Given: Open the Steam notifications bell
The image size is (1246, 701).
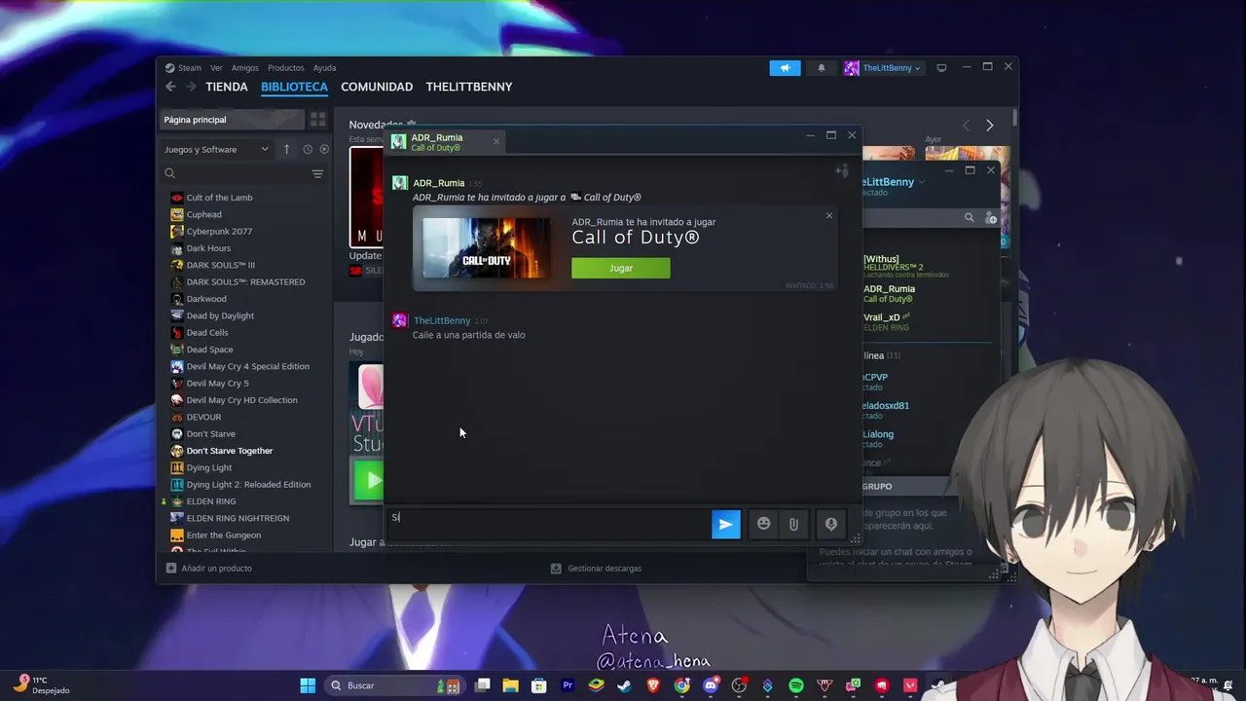Looking at the screenshot, I should click(821, 68).
